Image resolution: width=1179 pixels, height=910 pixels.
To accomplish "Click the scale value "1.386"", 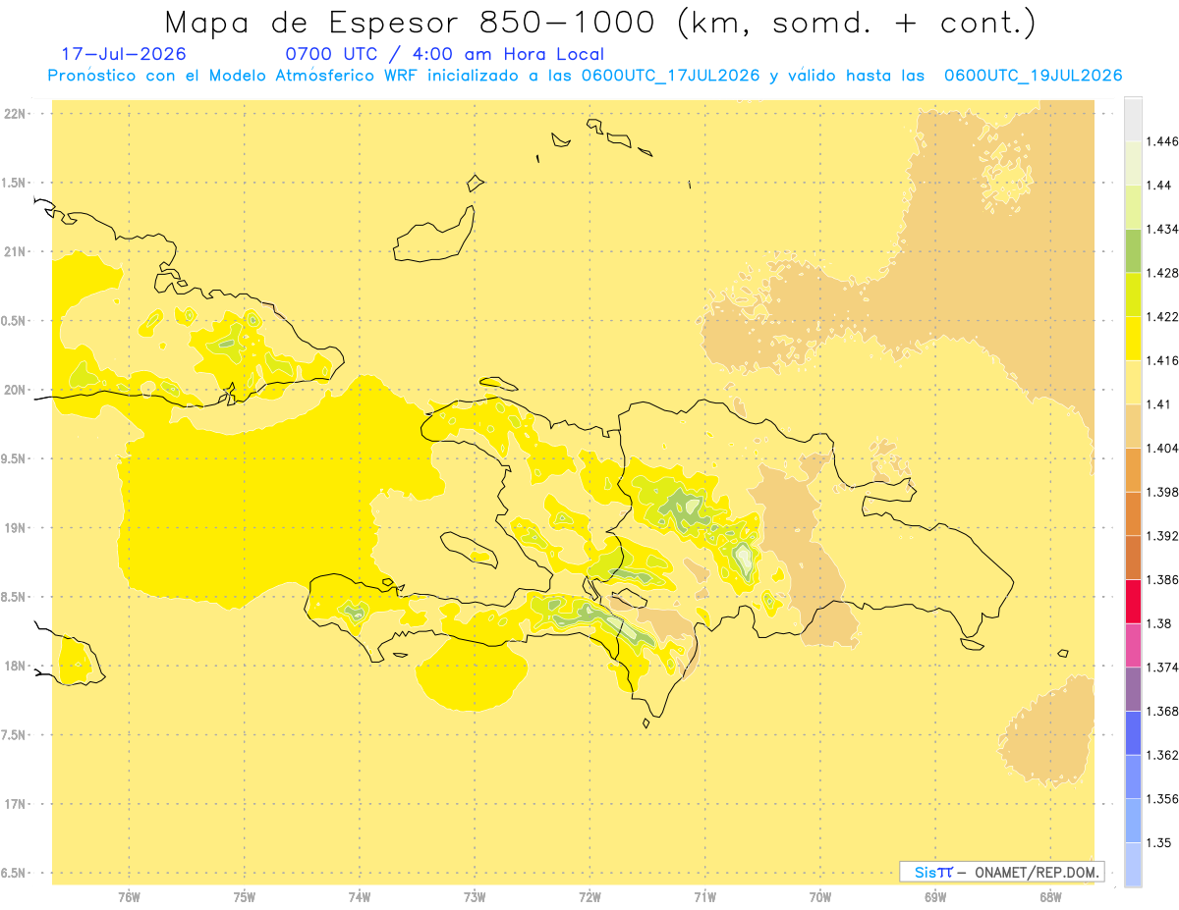I will 1161,580.
